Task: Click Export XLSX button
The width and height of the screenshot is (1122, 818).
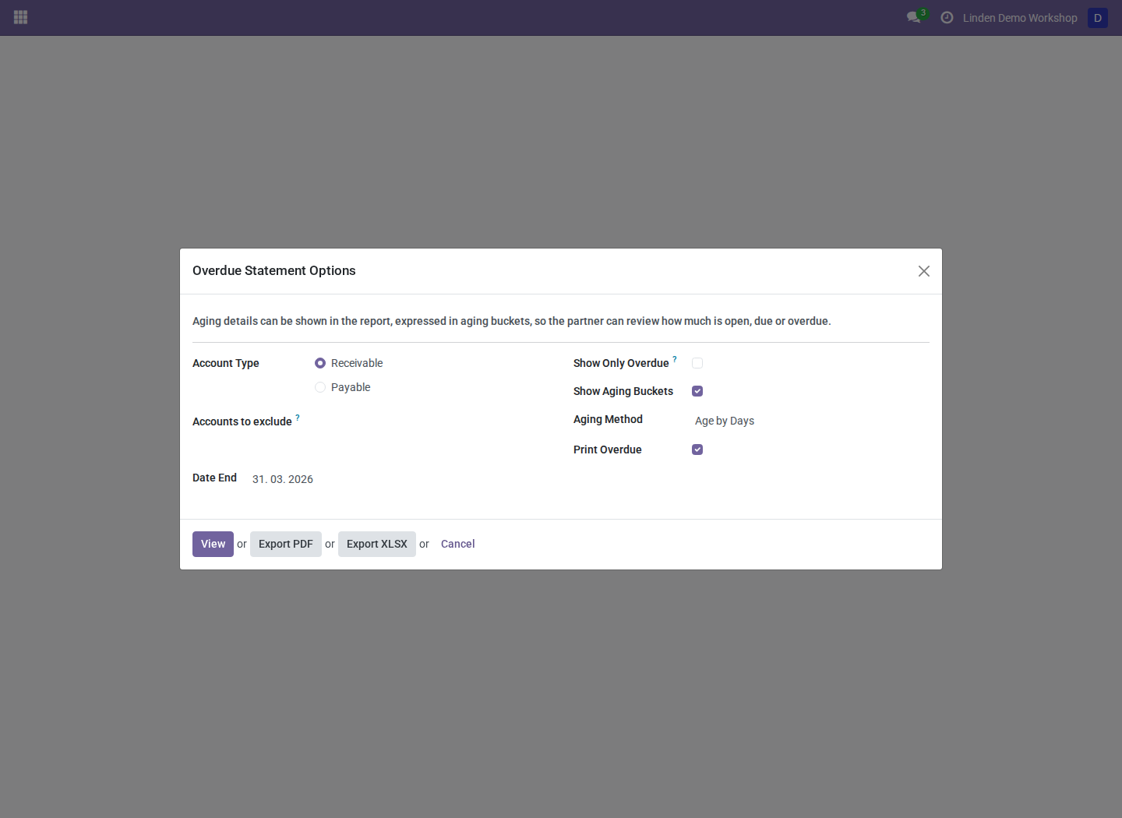Action: point(377,544)
